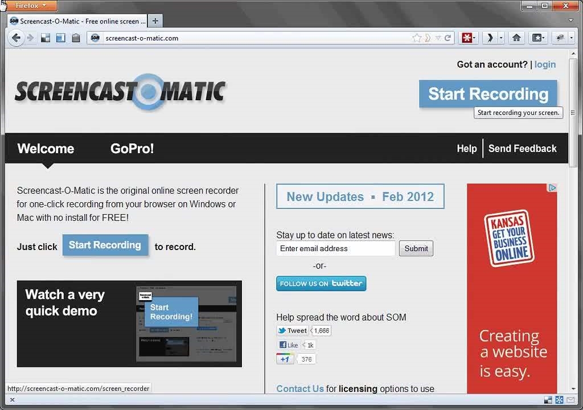This screenshot has width=583, height=410.
Task: Click the tweet count 1,666 bubble
Action: pyautogui.click(x=321, y=330)
